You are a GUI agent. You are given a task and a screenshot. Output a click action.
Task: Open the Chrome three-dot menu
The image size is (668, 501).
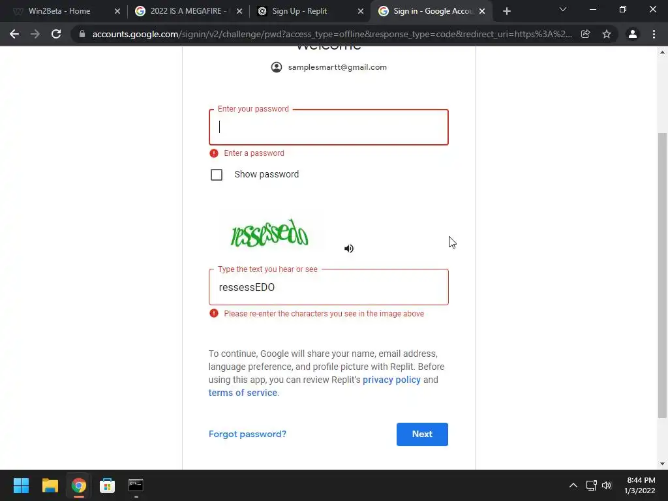654,34
